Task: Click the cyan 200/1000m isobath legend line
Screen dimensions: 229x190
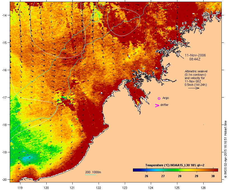Action: tap(90, 175)
